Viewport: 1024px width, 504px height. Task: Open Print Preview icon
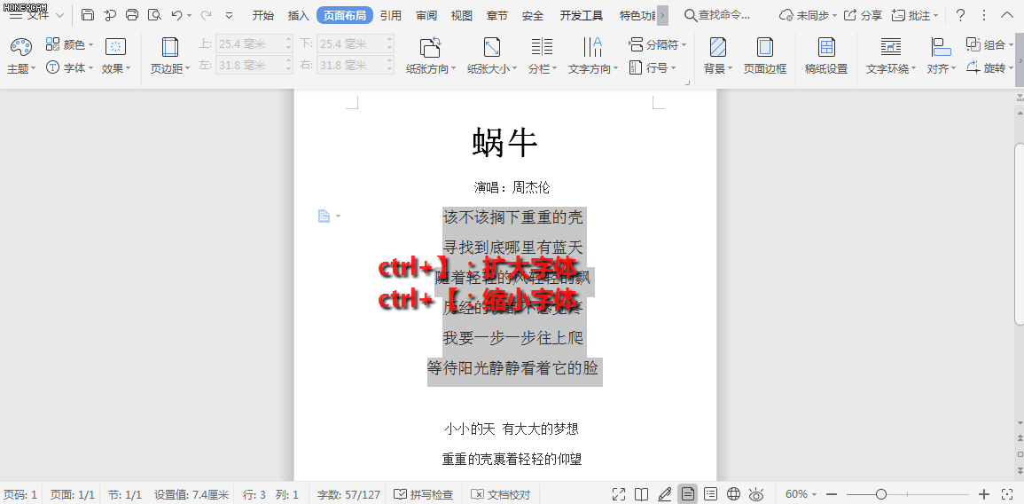pos(154,15)
